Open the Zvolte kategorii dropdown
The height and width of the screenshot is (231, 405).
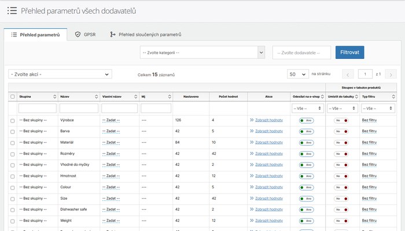203,53
